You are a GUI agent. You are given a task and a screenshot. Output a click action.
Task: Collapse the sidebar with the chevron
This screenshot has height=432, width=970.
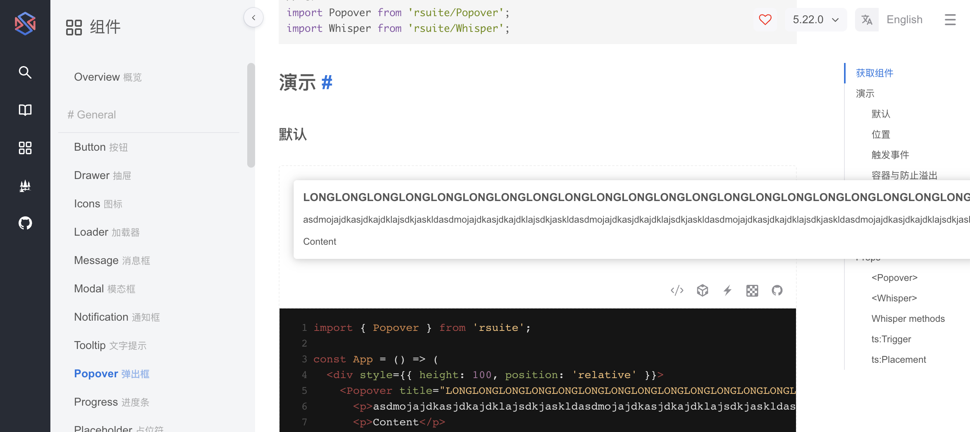tap(254, 17)
